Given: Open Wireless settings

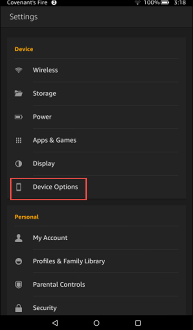Looking at the screenshot, I should pyautogui.click(x=96, y=70).
